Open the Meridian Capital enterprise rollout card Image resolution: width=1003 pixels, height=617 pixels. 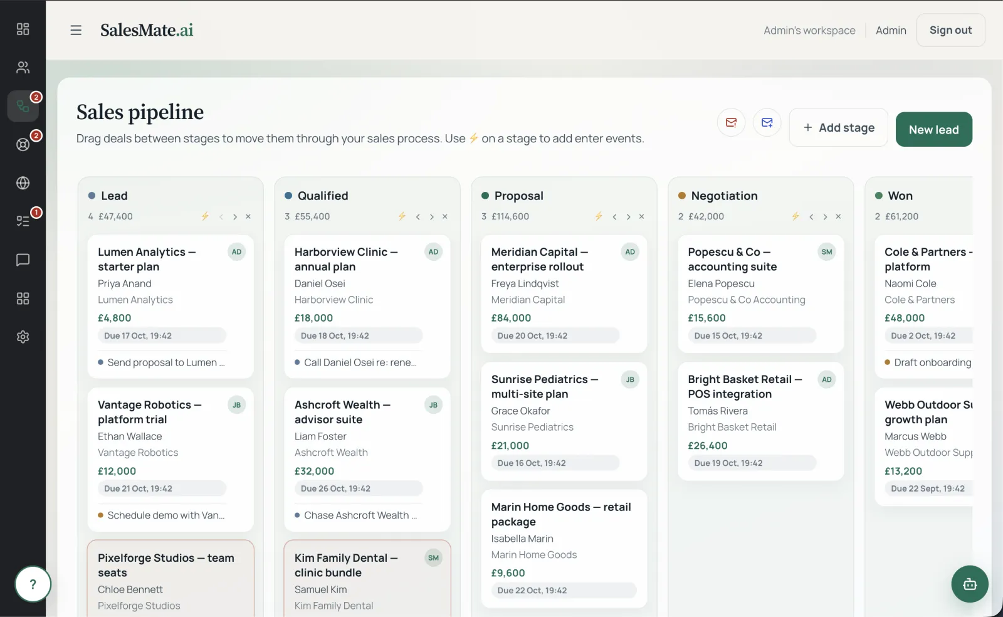click(564, 293)
